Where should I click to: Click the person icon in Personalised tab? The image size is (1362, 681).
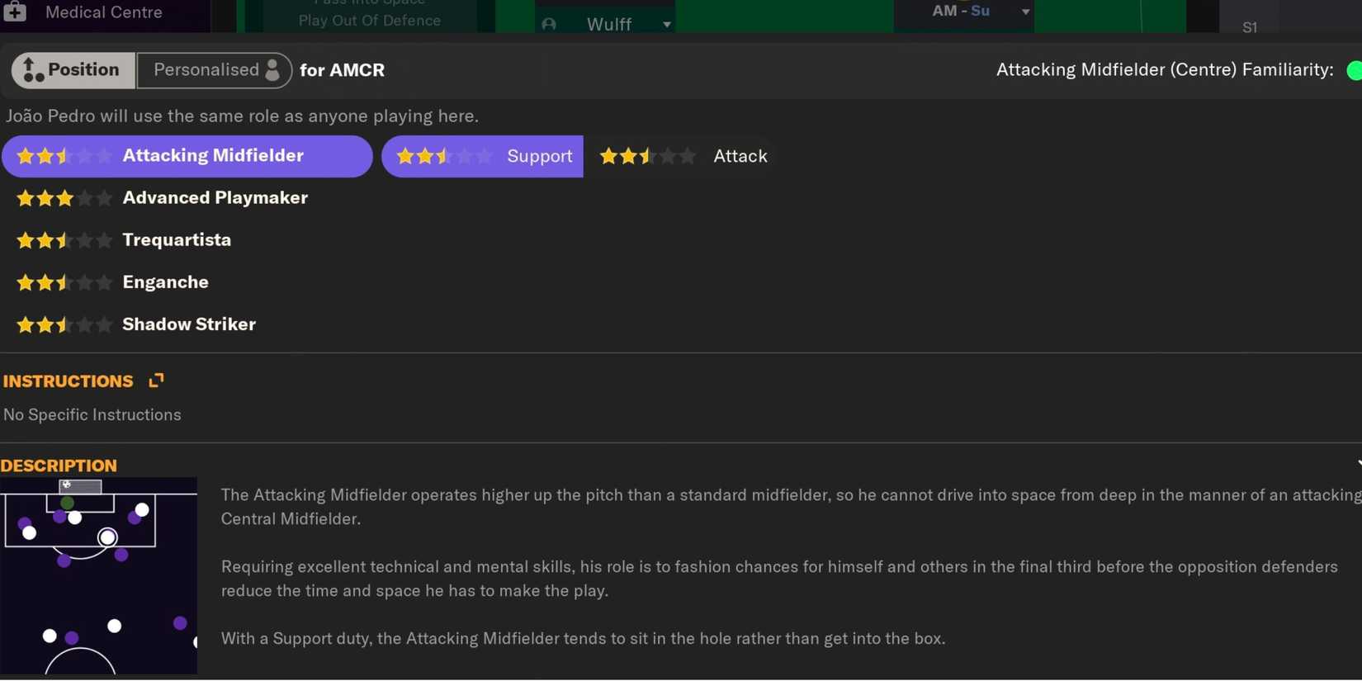pyautogui.click(x=272, y=70)
